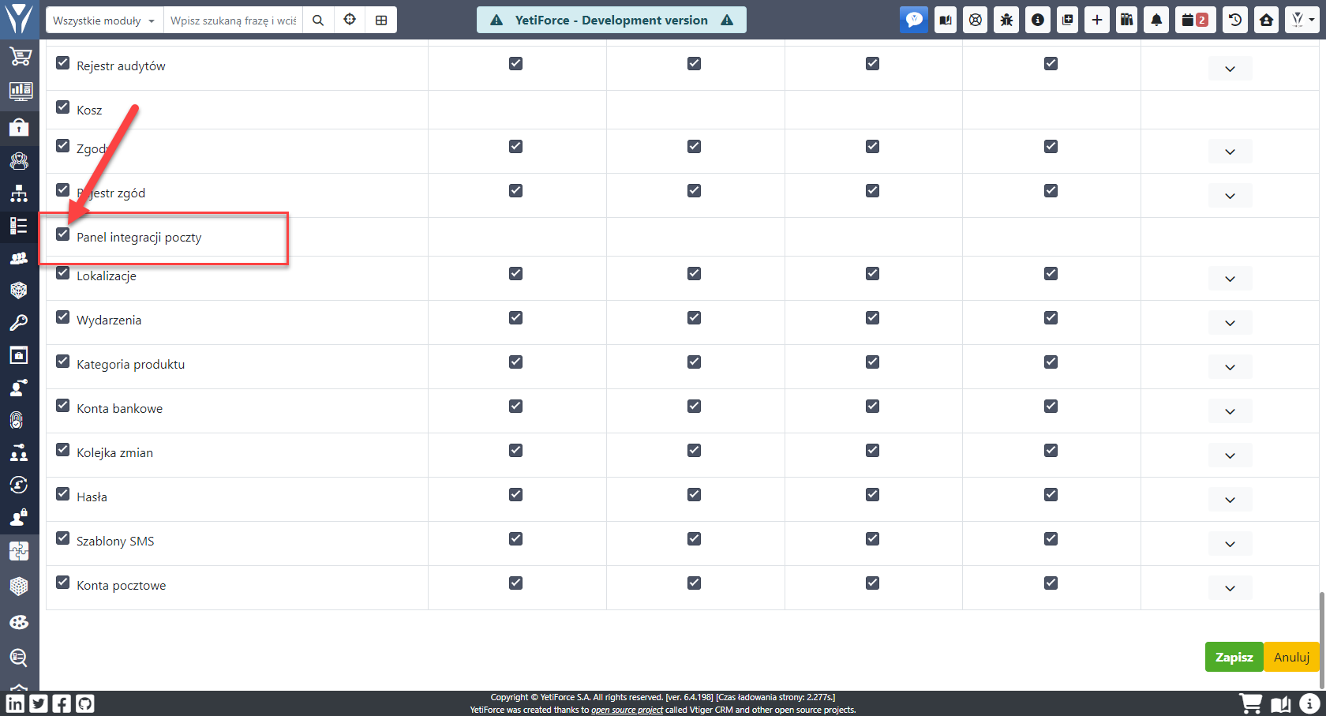Open the padlock sidebar icon

point(19,127)
